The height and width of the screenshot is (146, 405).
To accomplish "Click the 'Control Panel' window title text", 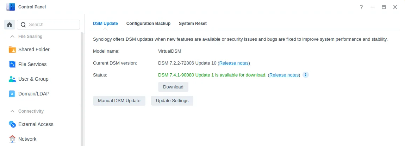I will point(32,7).
